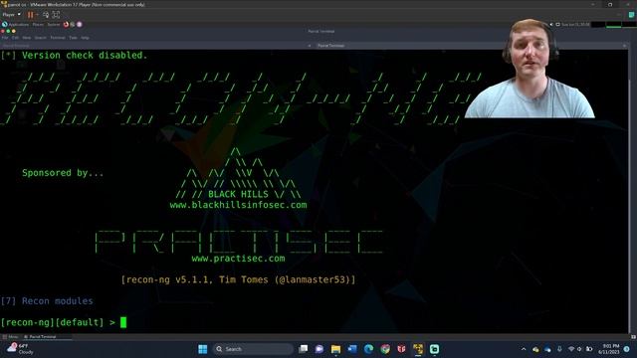Click the OneDrive cloud icon in system tray
The height and width of the screenshot is (358, 637).
pyautogui.click(x=547, y=349)
